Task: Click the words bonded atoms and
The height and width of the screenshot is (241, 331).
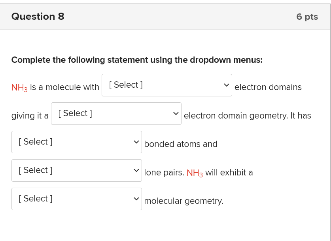Action: point(180,144)
